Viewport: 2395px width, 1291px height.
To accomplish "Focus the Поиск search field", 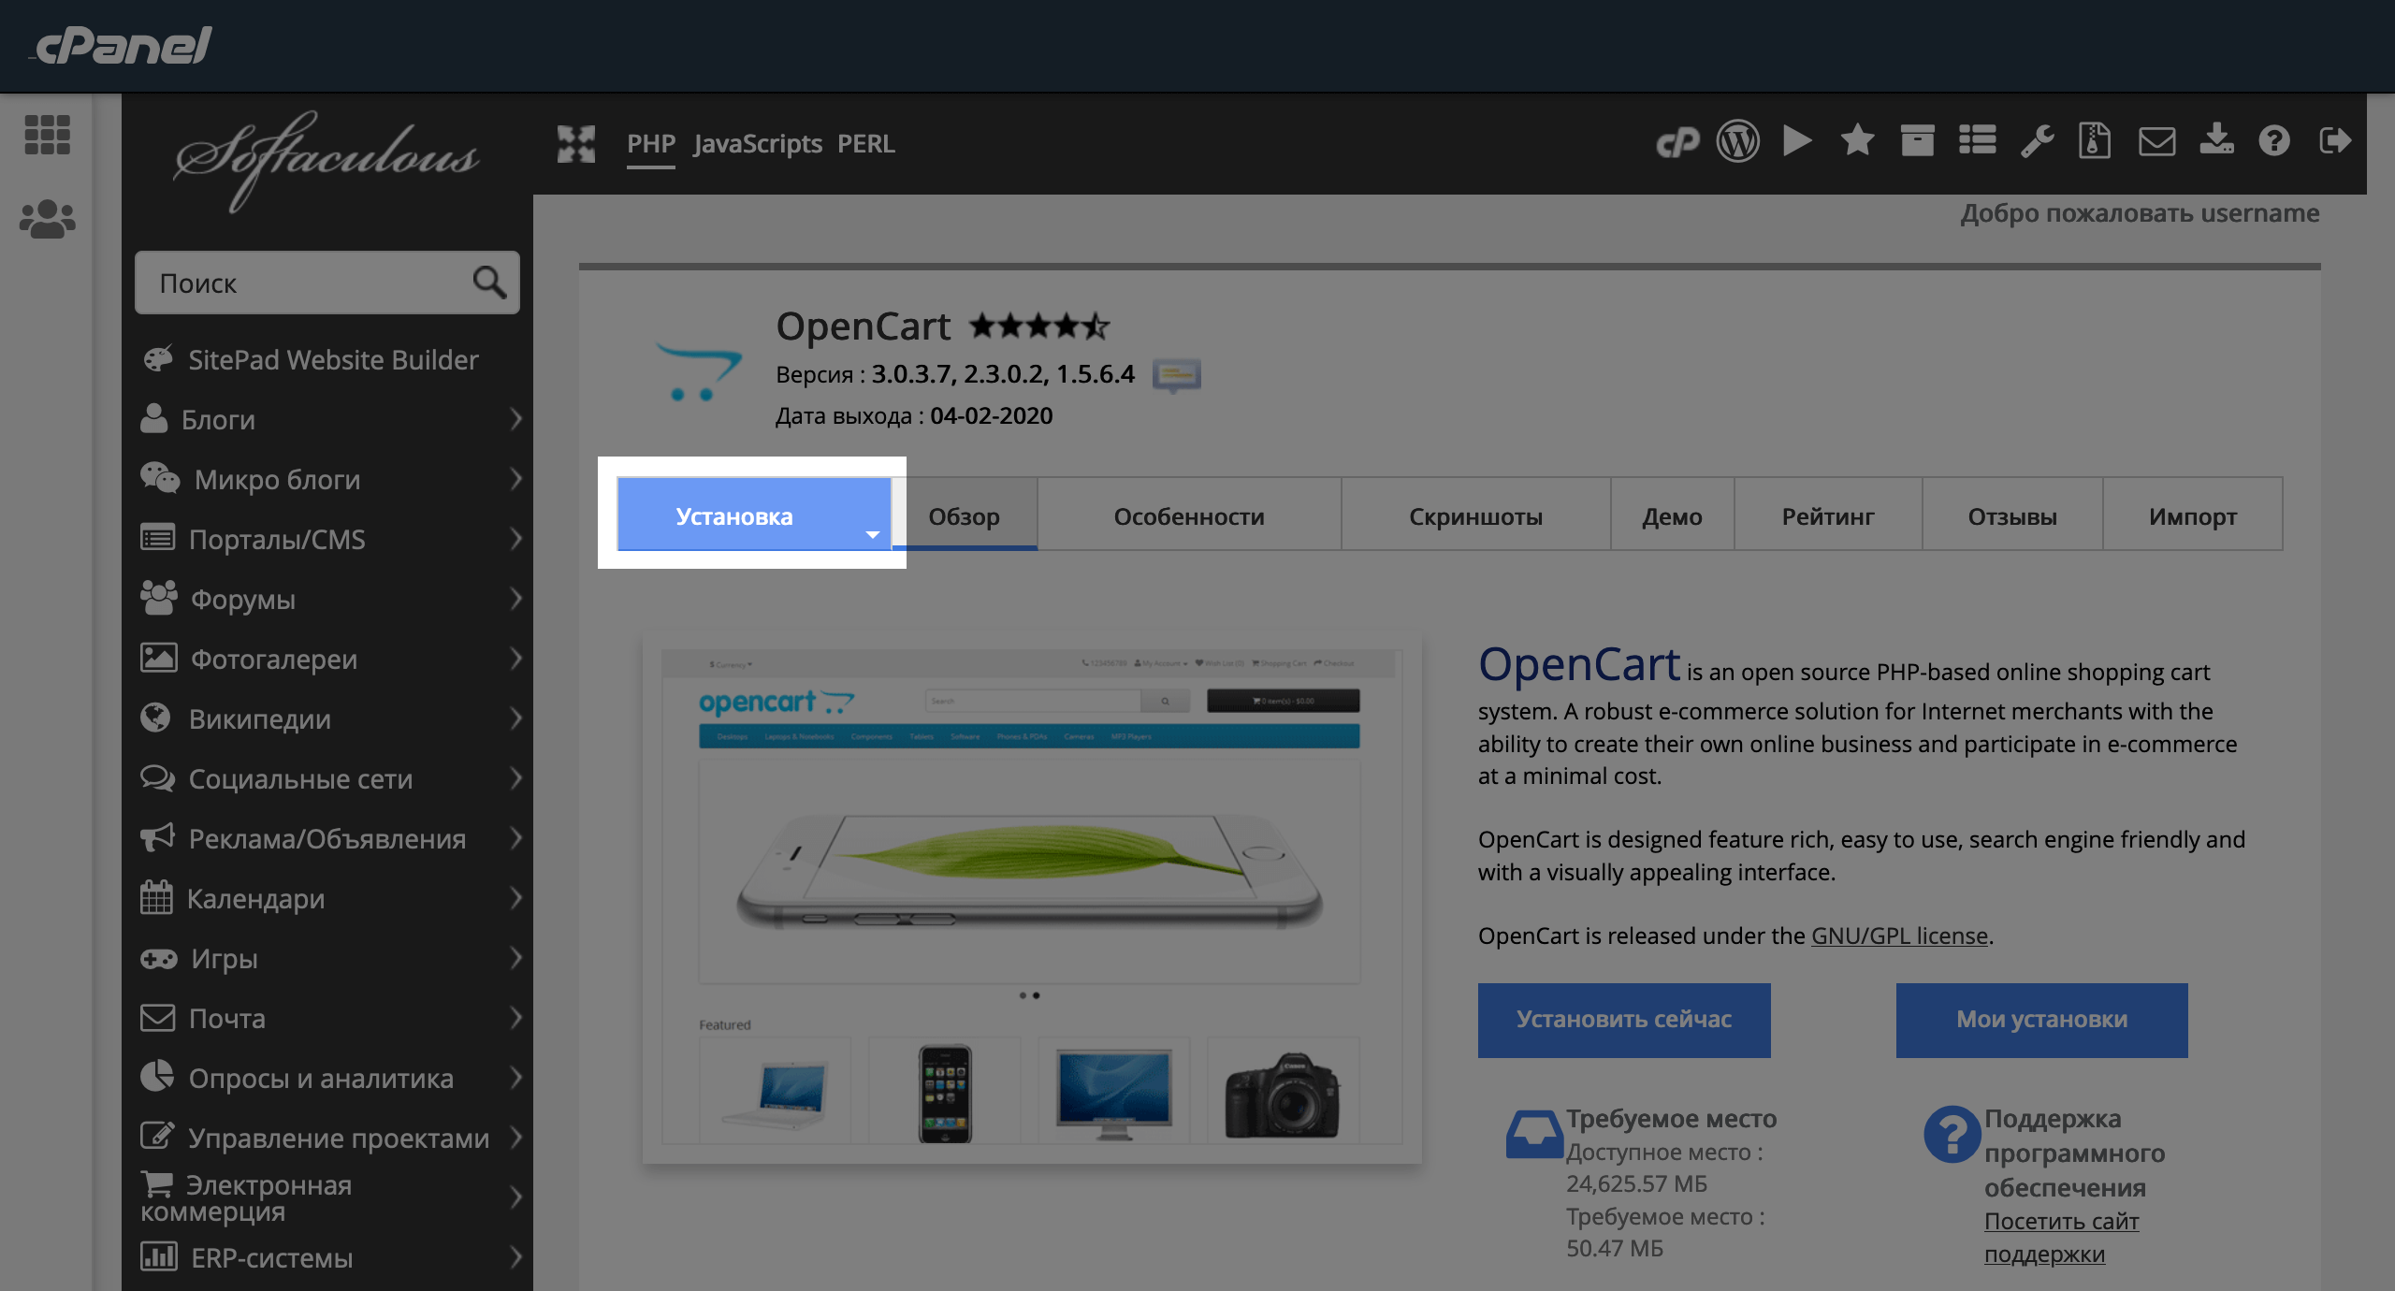I will (327, 283).
